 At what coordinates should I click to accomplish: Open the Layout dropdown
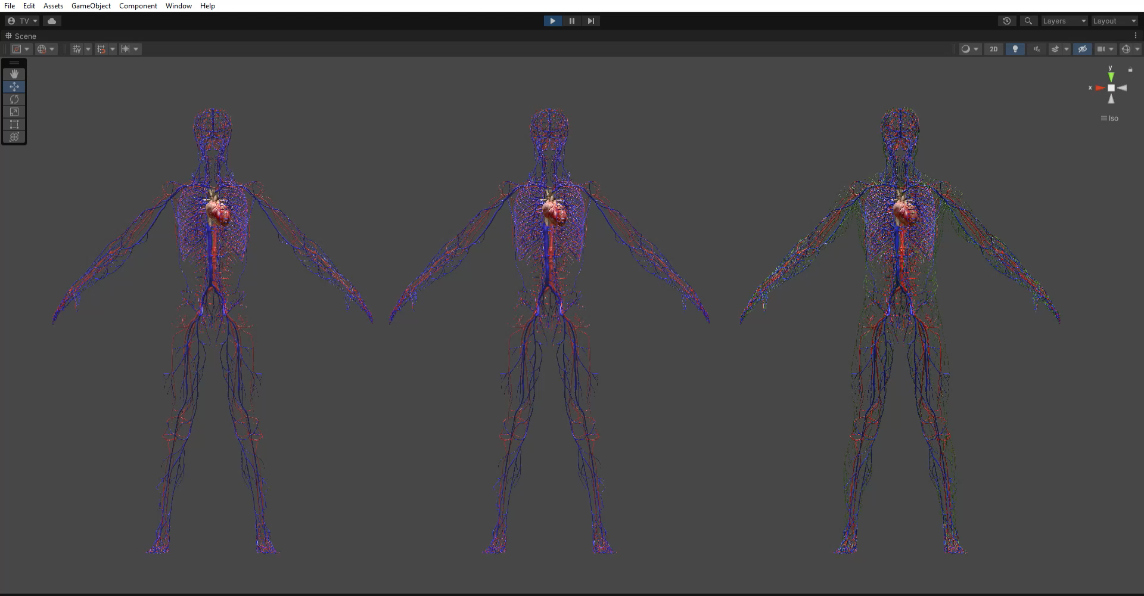click(x=1114, y=21)
